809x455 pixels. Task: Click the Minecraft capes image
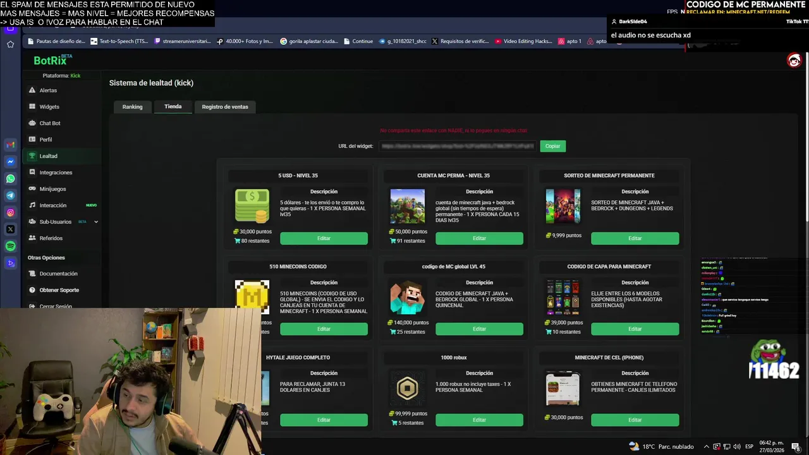pyautogui.click(x=563, y=297)
